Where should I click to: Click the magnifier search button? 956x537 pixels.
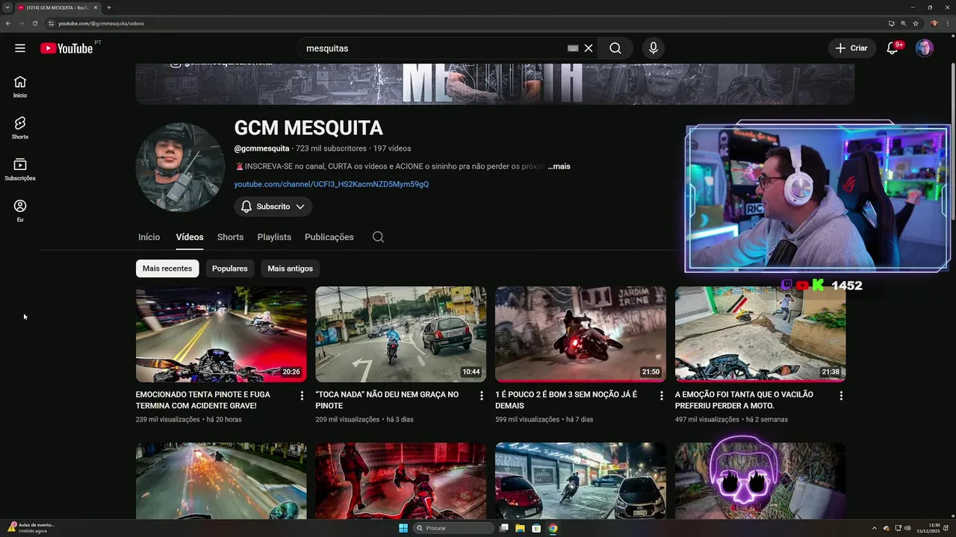coord(615,48)
